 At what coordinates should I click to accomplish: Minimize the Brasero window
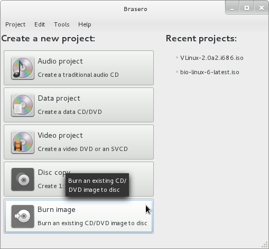[232, 8]
